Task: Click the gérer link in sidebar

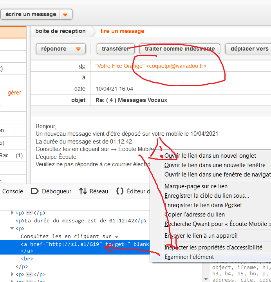Action: click(x=14, y=93)
